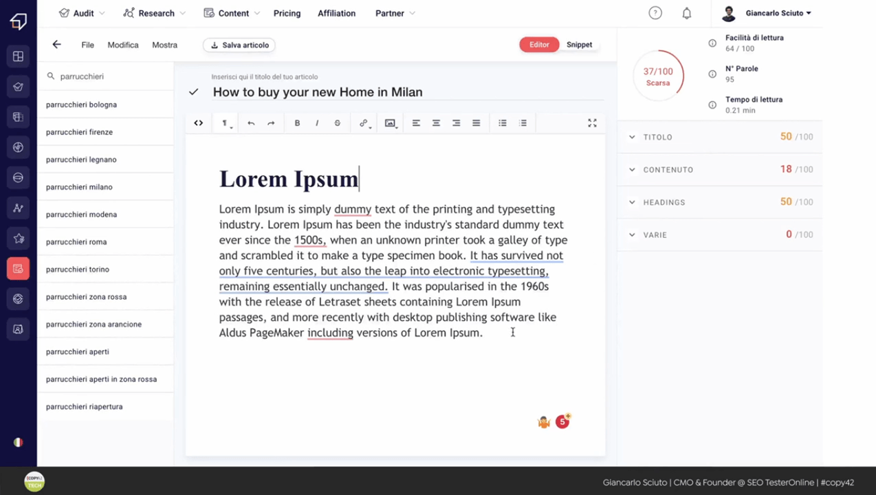Select the Editor mode toggle
The image size is (876, 495).
point(539,45)
